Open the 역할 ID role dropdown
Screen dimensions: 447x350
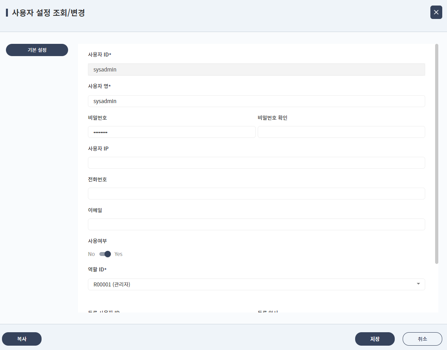[x=257, y=284]
